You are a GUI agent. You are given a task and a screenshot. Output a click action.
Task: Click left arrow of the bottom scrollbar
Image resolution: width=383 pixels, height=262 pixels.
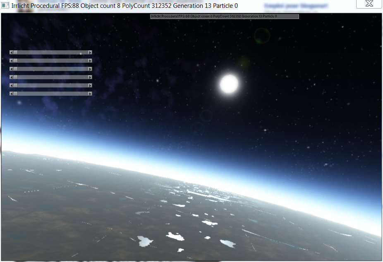click(12, 94)
